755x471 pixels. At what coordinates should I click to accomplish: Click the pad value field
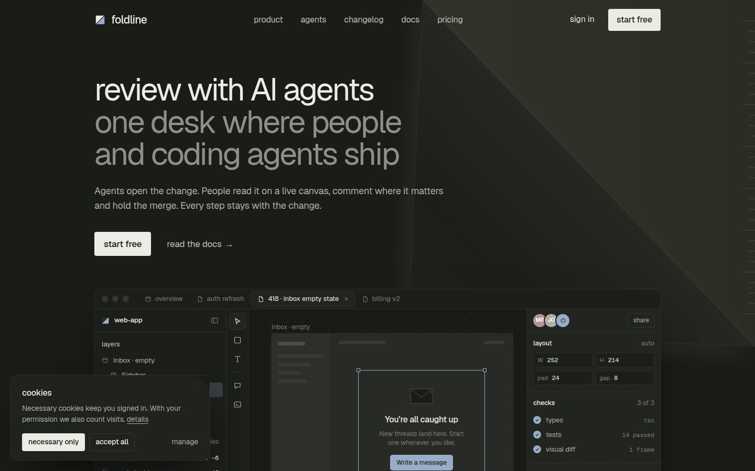pos(563,378)
